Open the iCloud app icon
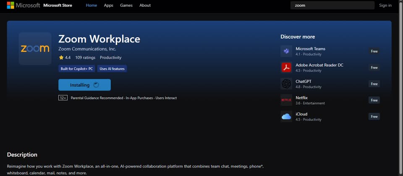The width and height of the screenshot is (403, 176). [x=286, y=116]
